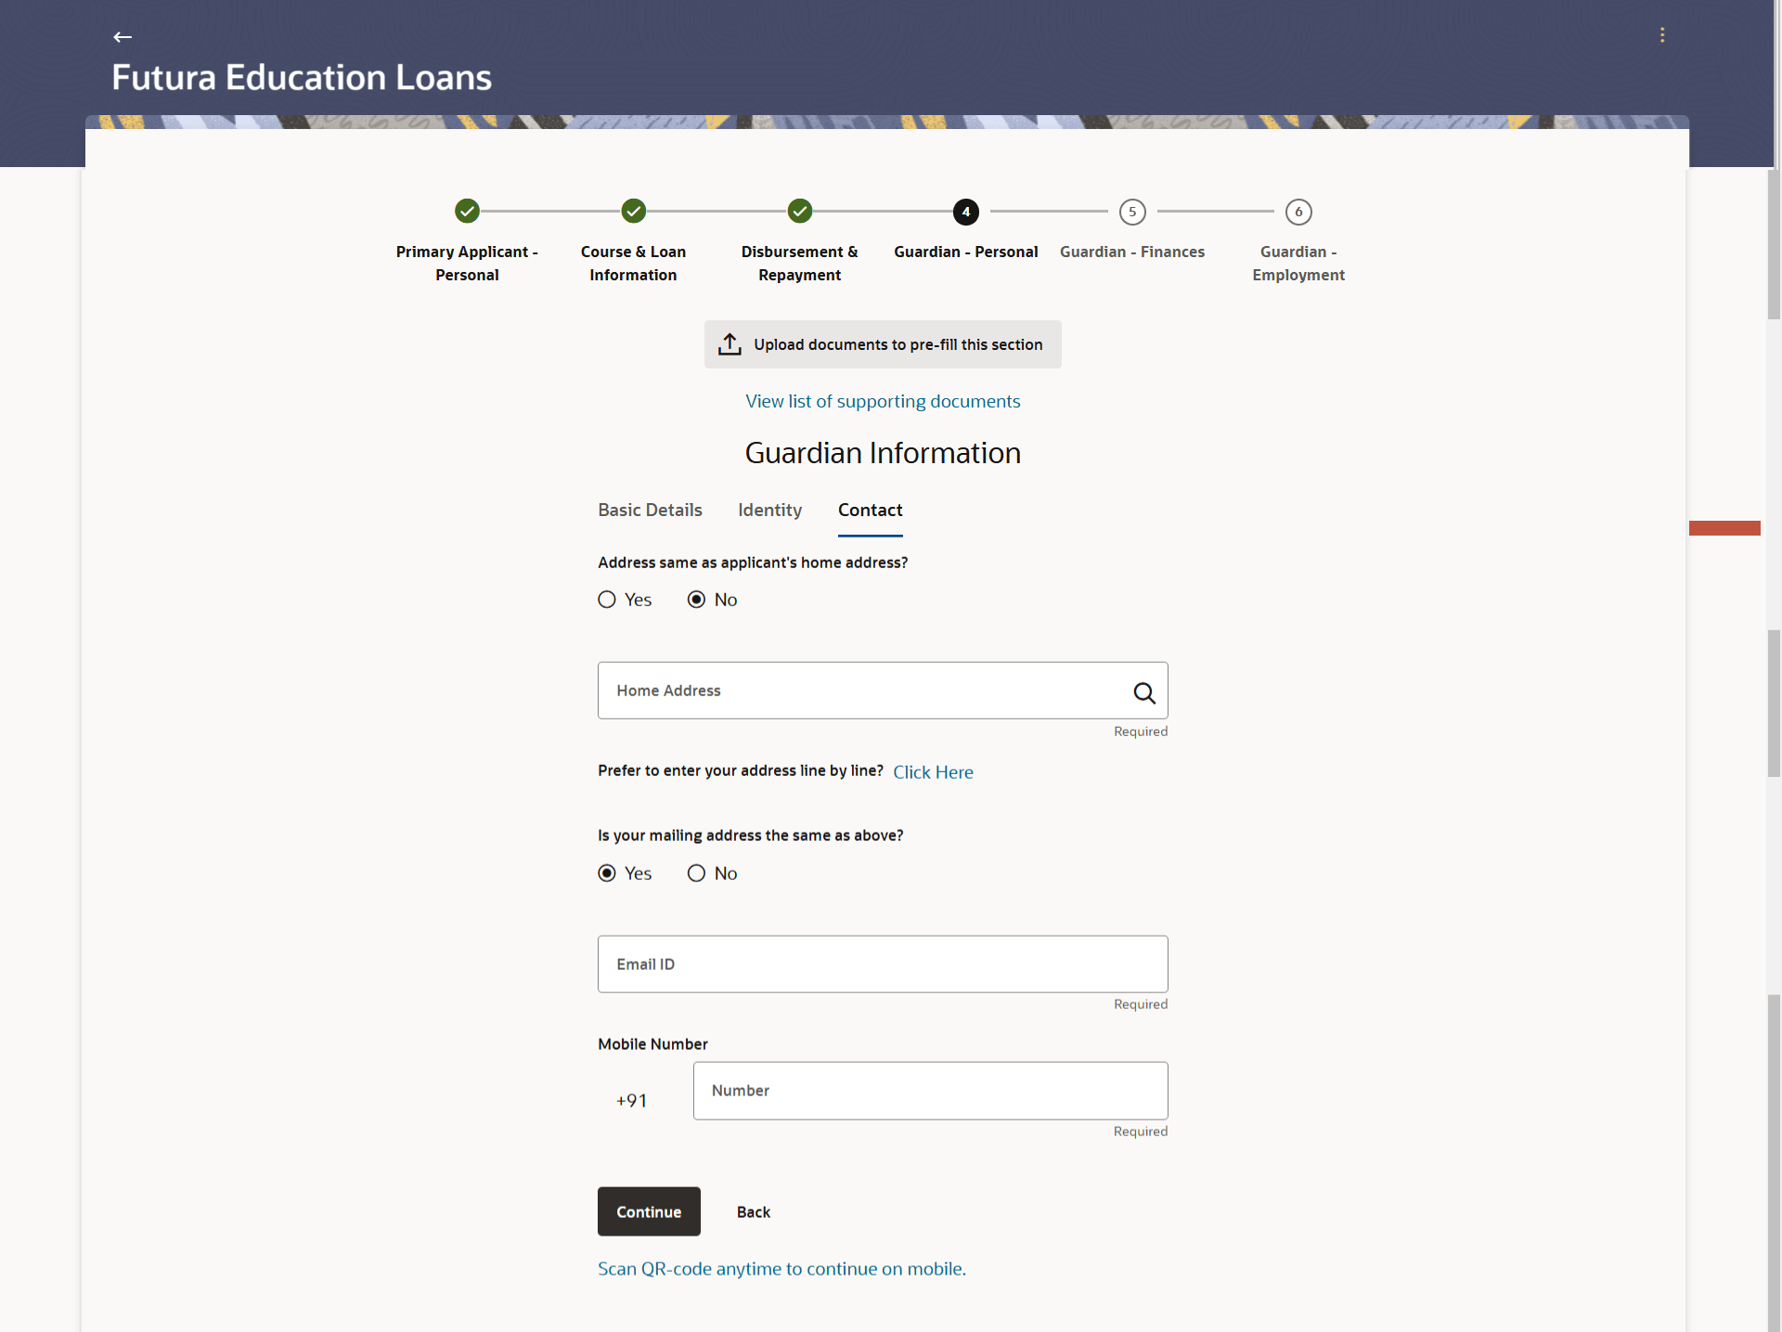Click step 6 Guardian Employment circle
1782x1332 pixels.
pyautogui.click(x=1298, y=213)
